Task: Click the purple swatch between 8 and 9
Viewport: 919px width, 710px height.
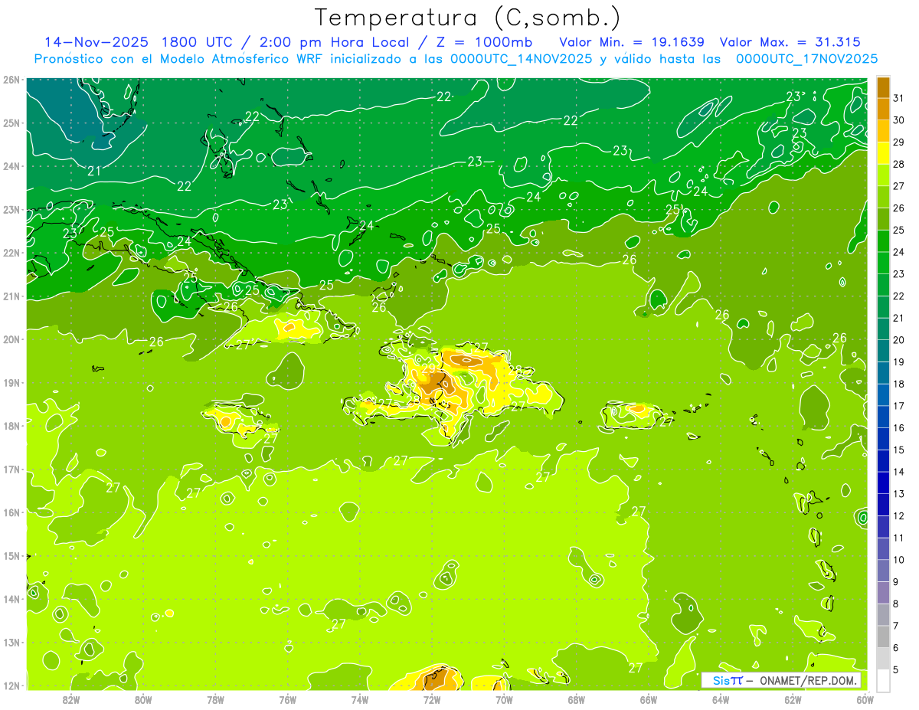Action: tap(883, 592)
